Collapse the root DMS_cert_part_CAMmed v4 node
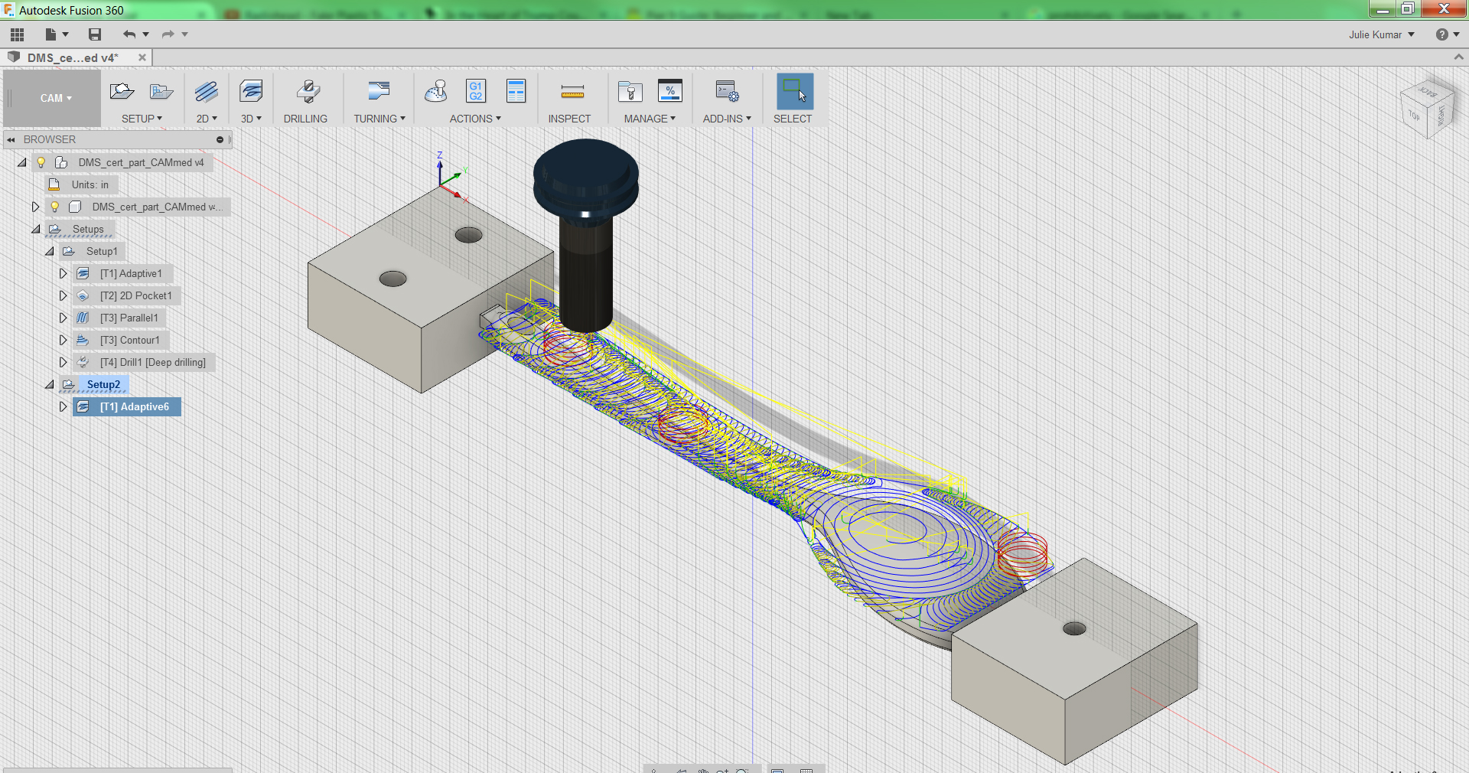This screenshot has height=773, width=1469. pos(22,162)
